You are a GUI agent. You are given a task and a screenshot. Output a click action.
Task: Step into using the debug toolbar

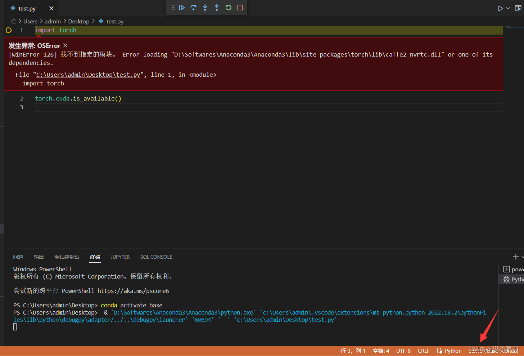(205, 8)
